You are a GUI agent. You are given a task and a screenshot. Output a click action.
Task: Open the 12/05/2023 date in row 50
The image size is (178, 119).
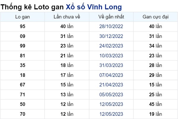tap(111, 104)
